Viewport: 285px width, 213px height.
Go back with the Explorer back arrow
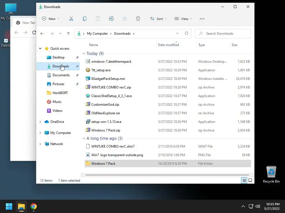point(42,34)
